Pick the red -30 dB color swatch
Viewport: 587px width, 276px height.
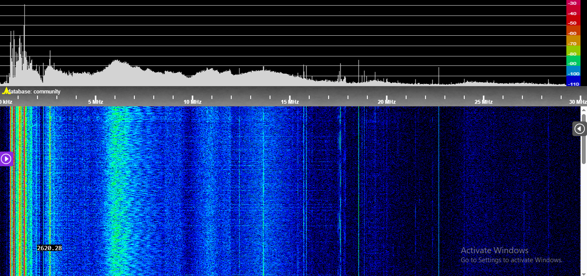573,3
